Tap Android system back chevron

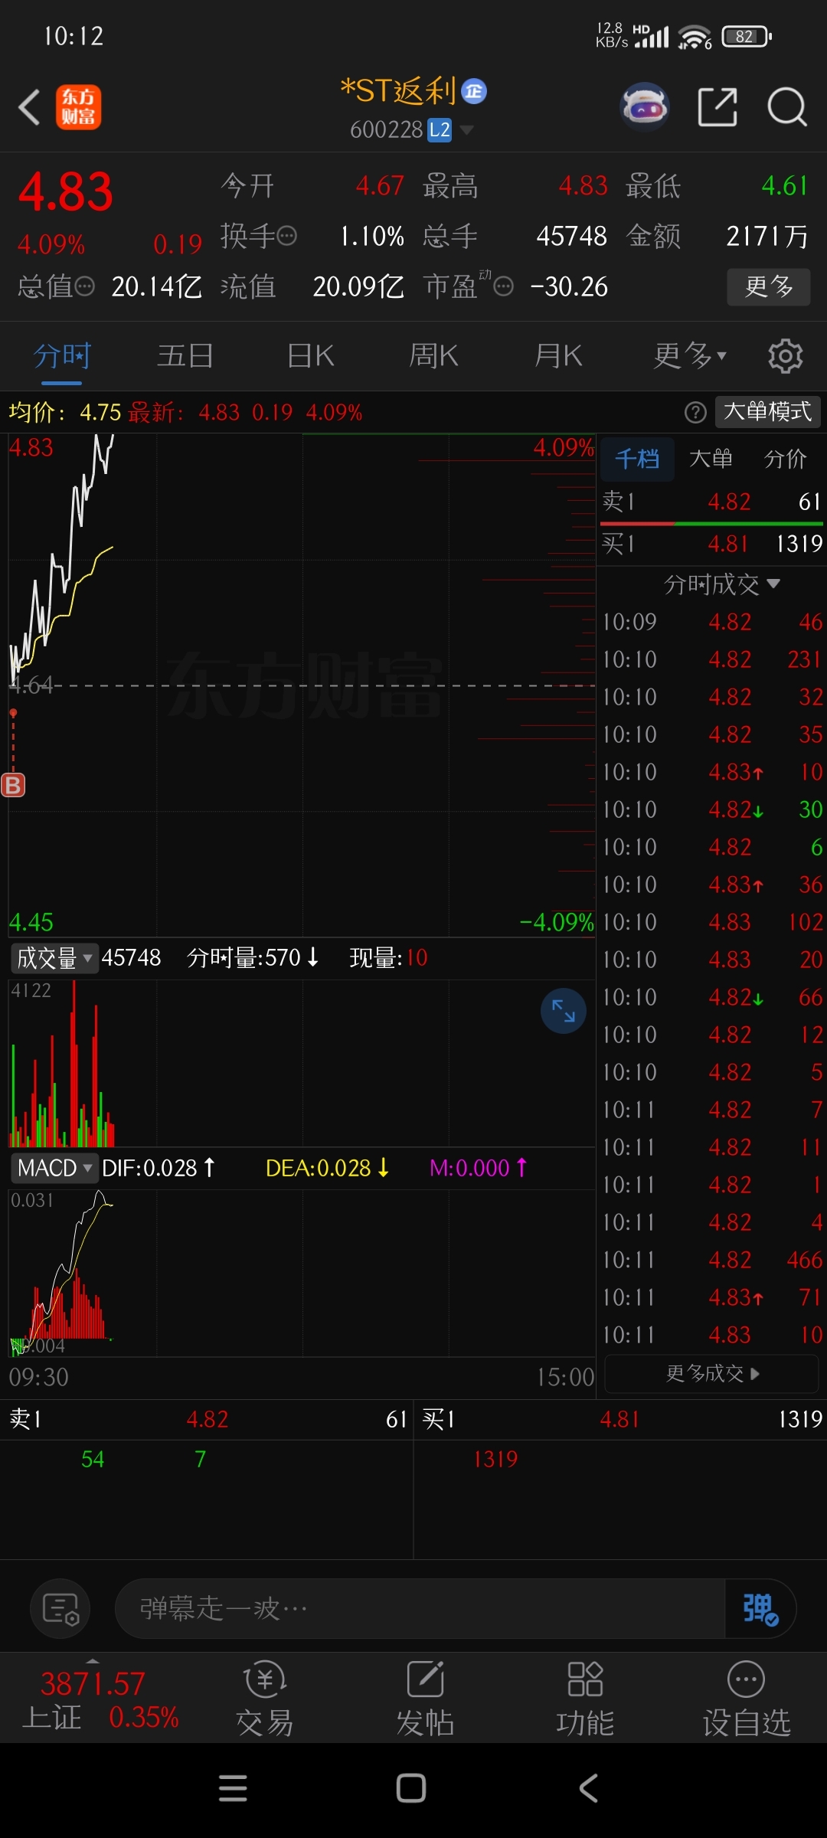point(588,1788)
